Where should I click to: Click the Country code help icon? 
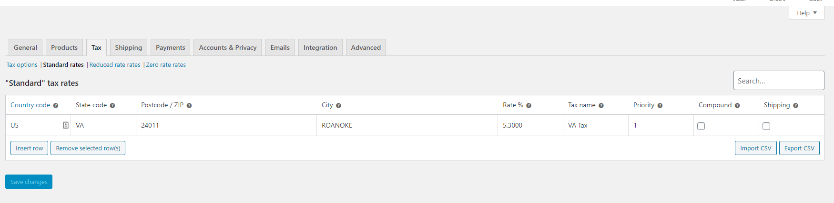(56, 106)
